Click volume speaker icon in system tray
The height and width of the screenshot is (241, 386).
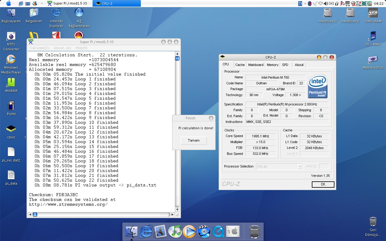point(326,4)
